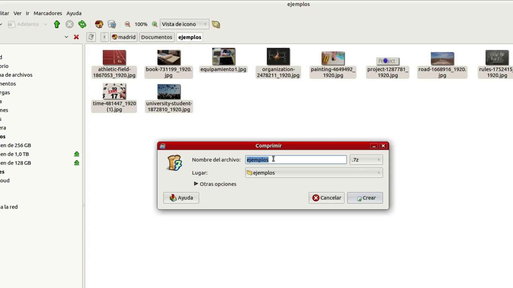The width and height of the screenshot is (513, 288).
Task: Open the home folder icon
Action: point(99,24)
